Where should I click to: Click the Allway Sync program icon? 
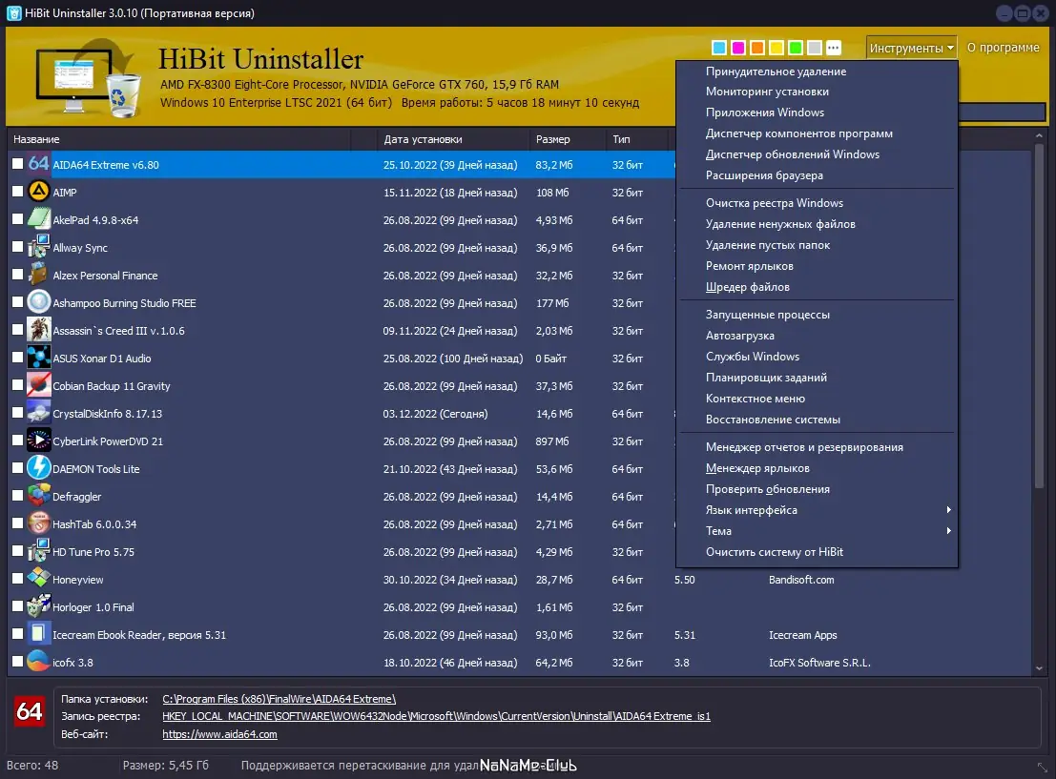tap(38, 247)
